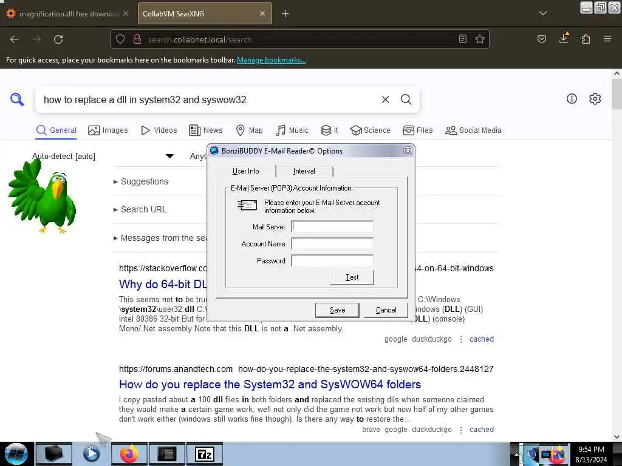The width and height of the screenshot is (622, 466).
Task: Click the SearXNG magnifier logo
Action: pyautogui.click(x=17, y=100)
